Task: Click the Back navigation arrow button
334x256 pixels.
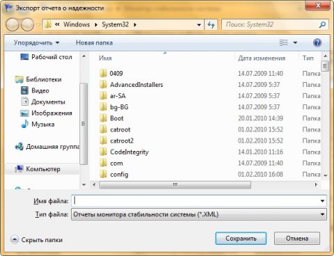Action: (12, 24)
